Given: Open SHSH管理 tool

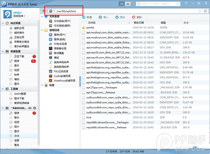Looking at the screenshot, I should coord(20,94).
